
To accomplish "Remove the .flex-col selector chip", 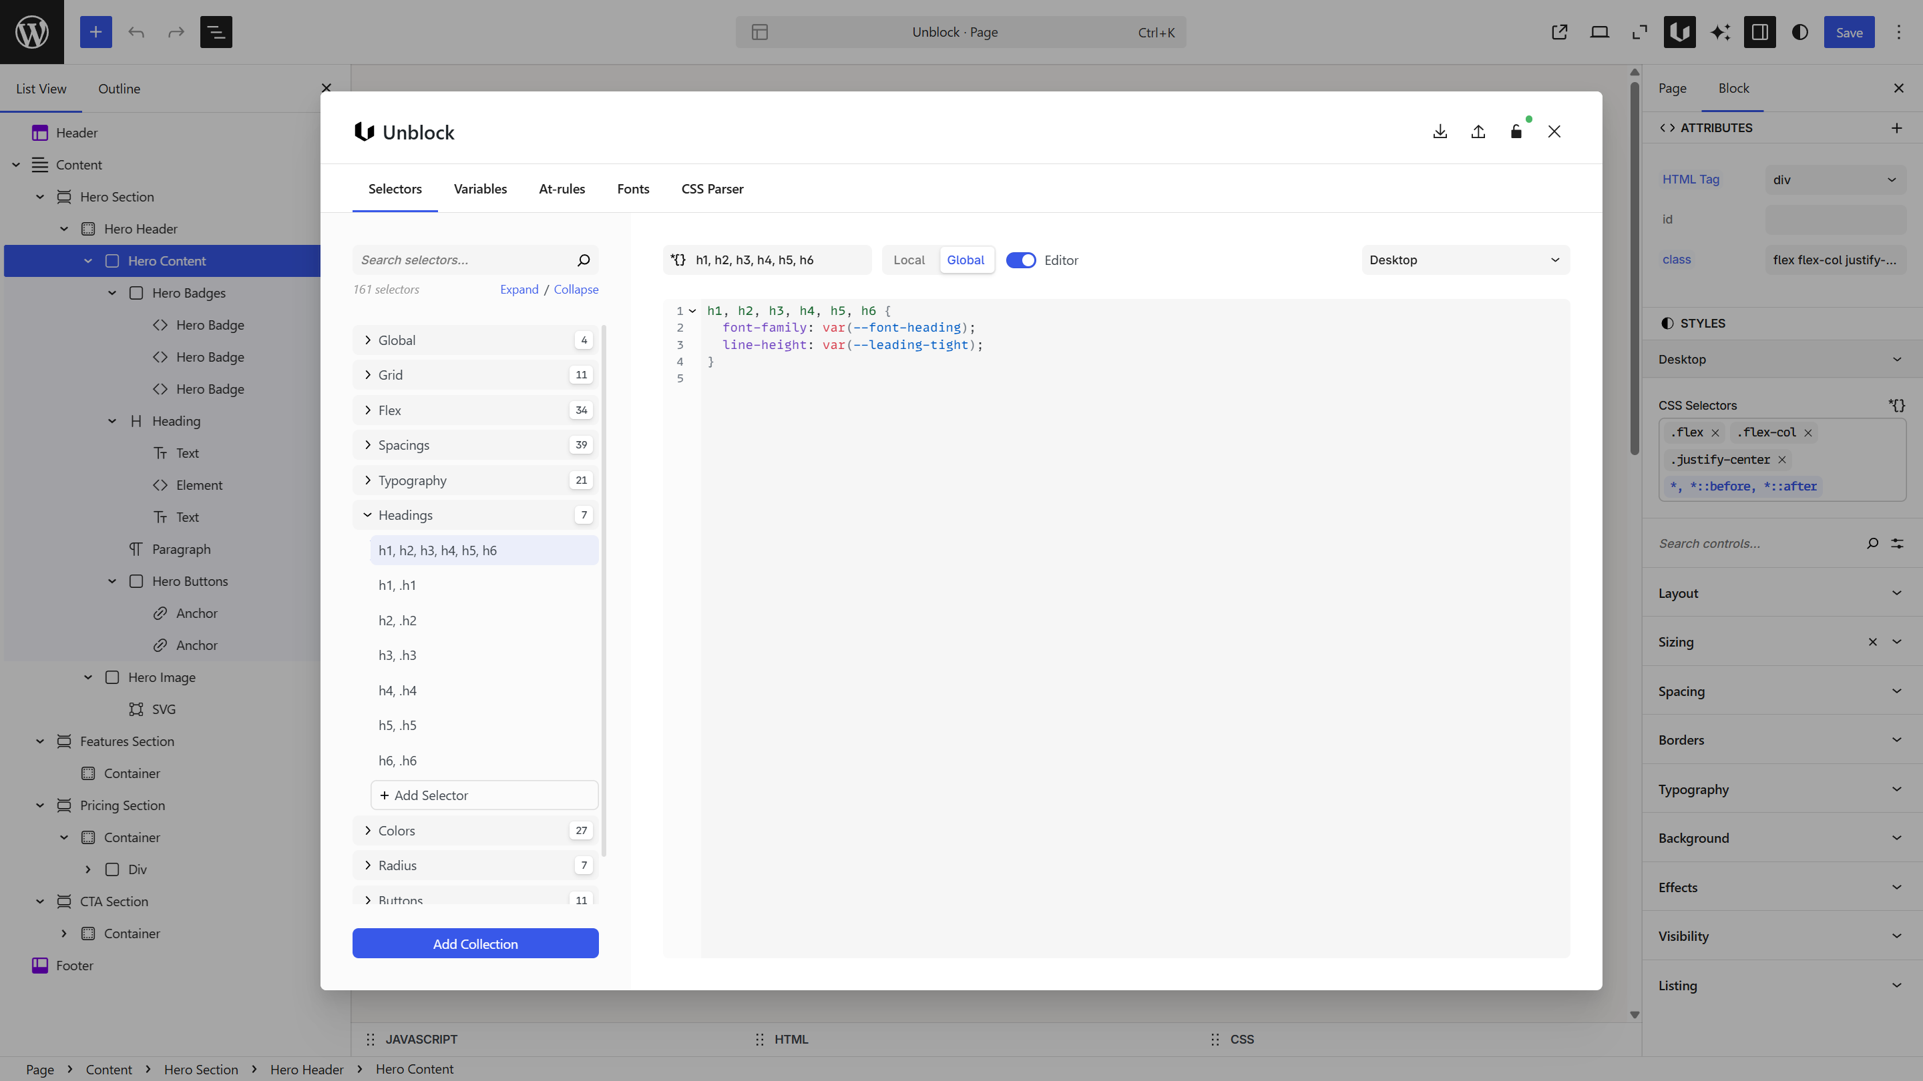I will [x=1808, y=432].
